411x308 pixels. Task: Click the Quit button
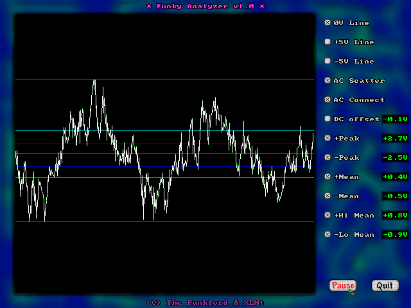tap(384, 286)
